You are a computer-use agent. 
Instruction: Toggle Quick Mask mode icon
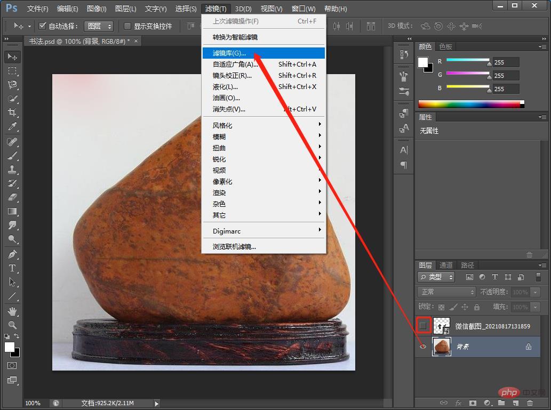pos(12,366)
